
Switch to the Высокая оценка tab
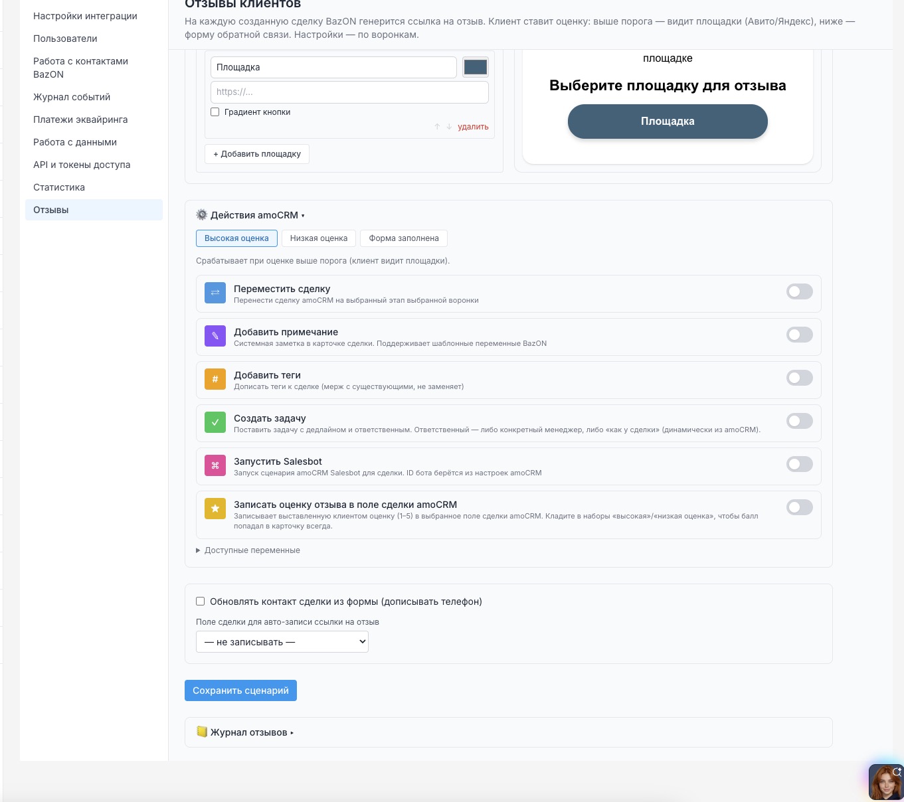236,238
